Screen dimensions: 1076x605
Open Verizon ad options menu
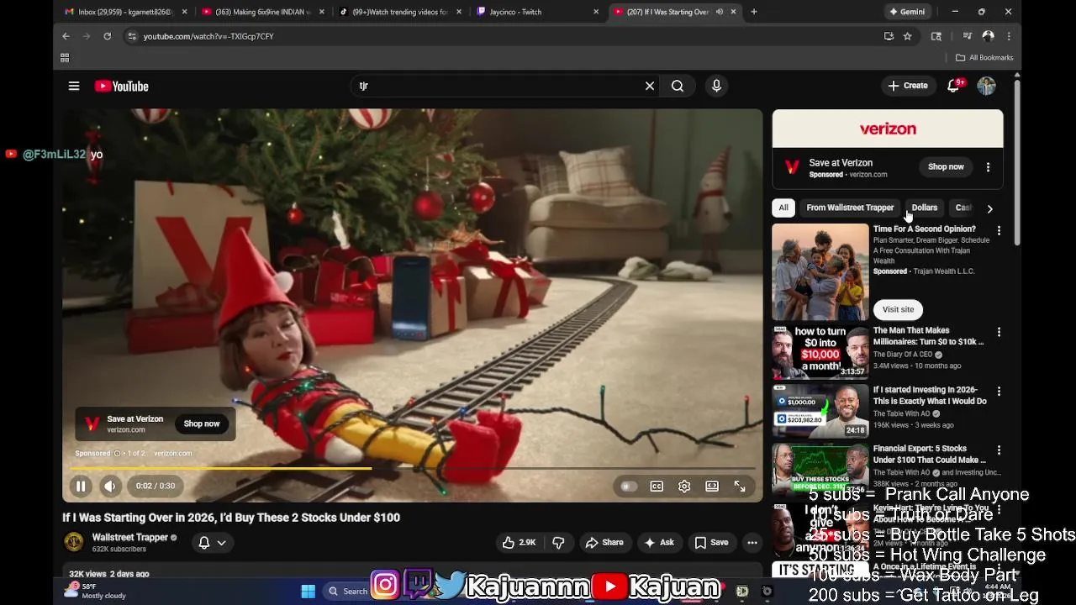(989, 167)
